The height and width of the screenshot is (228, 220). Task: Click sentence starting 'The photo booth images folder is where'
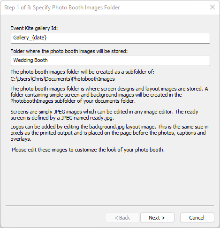(109, 95)
